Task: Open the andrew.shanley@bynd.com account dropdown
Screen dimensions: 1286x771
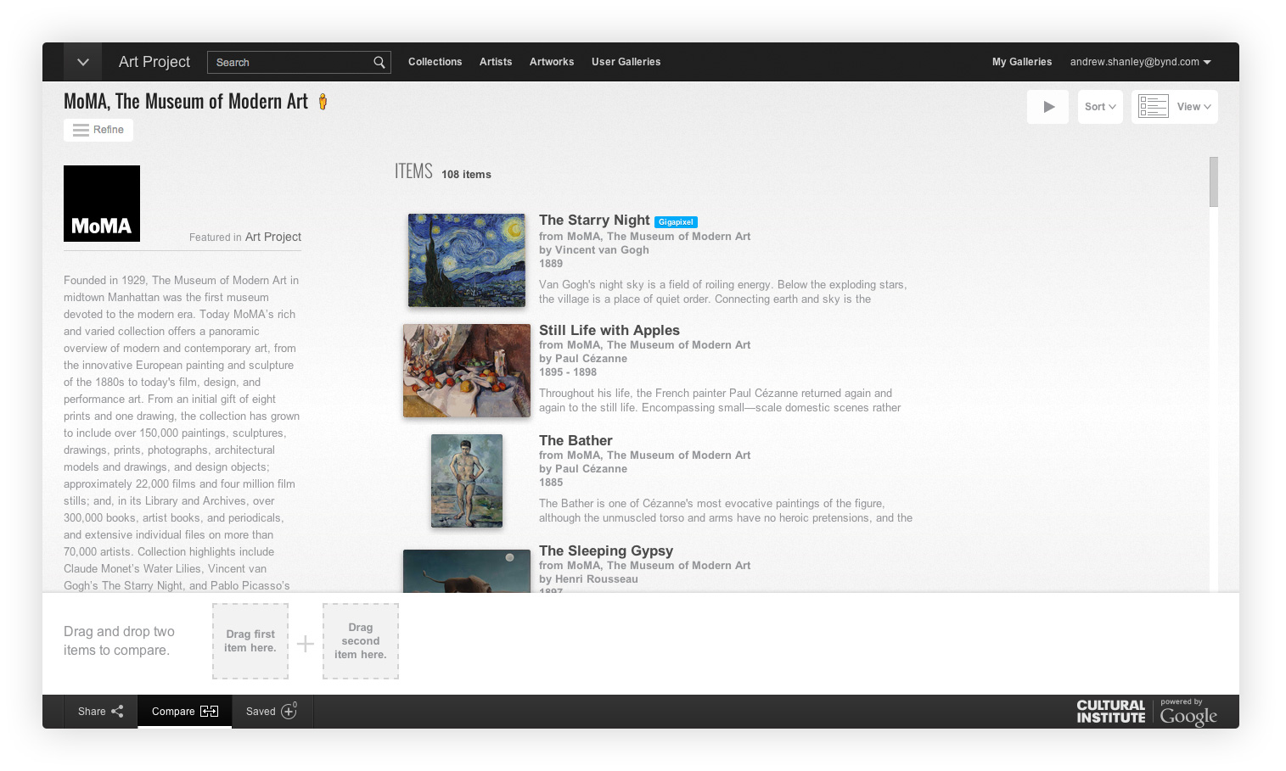Action: 1141,62
